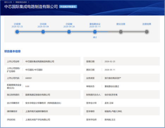Click 国泰海通证券股份有限公司 financial advisor value
This screenshot has height=128, width=165.
pyautogui.click(x=38, y=95)
